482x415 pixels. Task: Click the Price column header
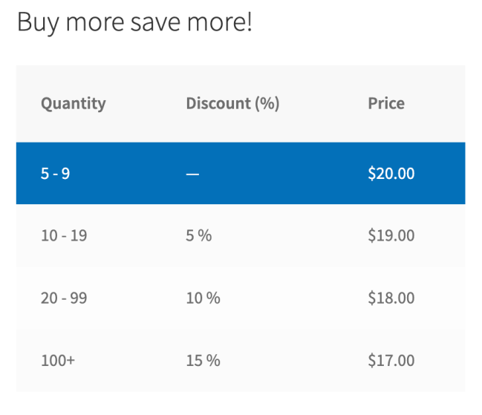point(386,103)
